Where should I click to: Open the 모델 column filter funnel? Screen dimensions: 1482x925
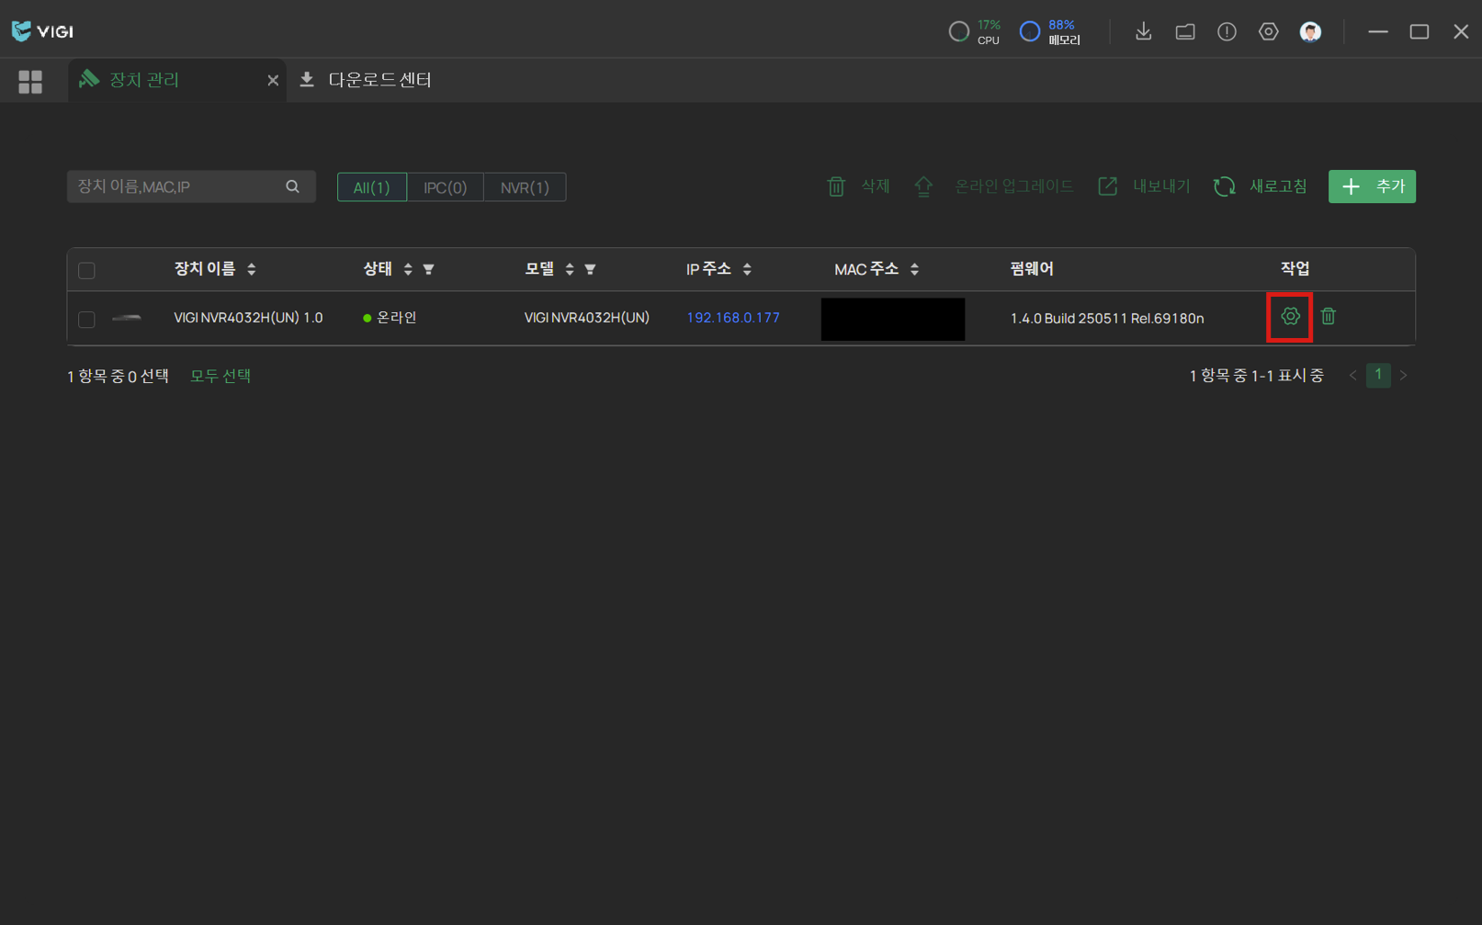pos(591,269)
